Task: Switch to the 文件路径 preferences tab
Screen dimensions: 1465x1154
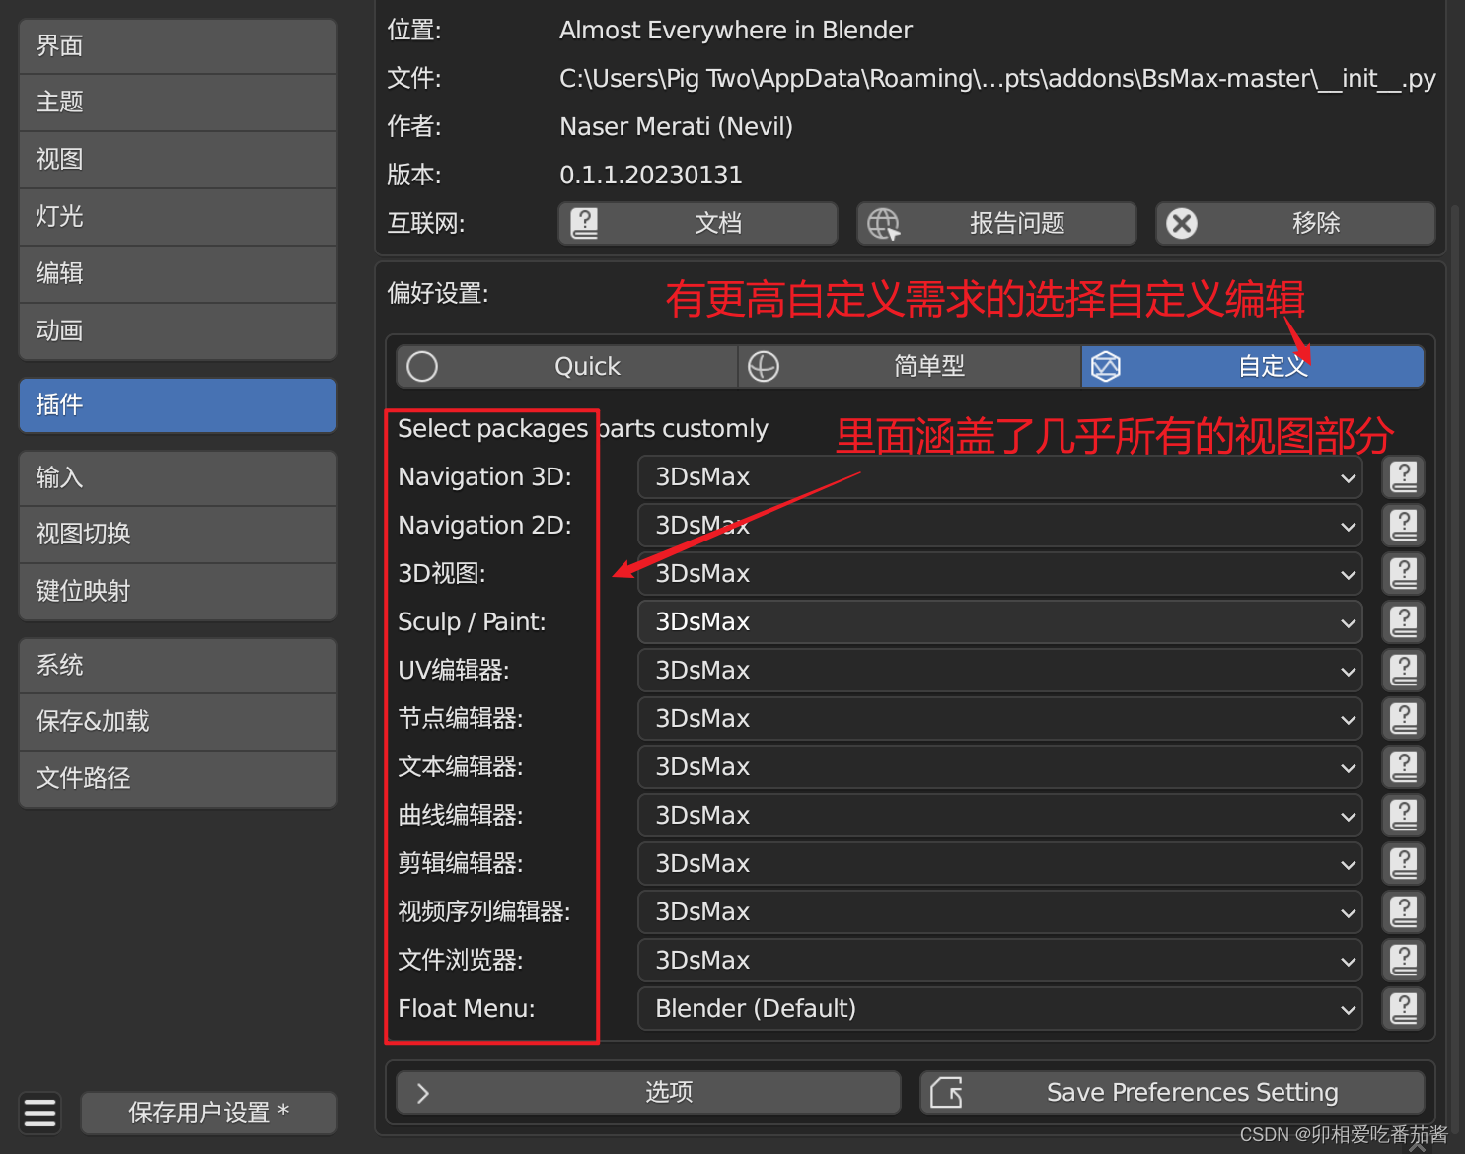Action: click(x=178, y=778)
